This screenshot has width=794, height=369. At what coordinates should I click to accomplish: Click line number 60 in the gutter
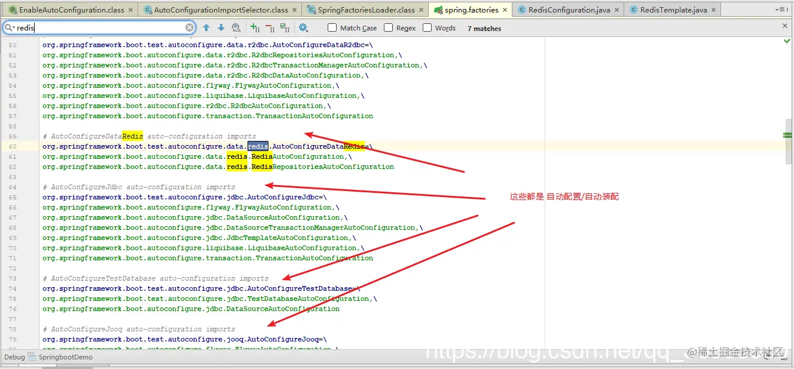(x=13, y=146)
